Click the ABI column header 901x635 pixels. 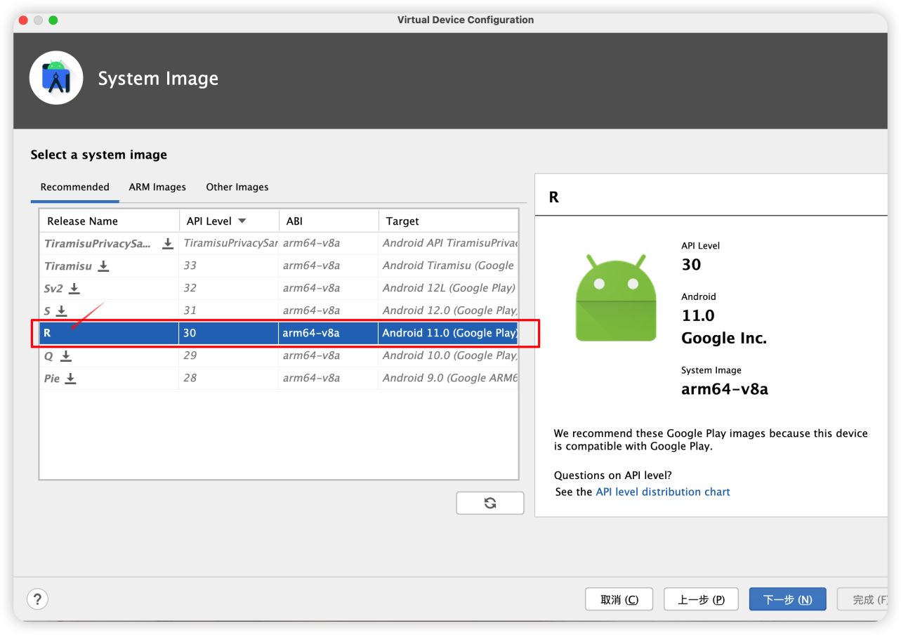coord(329,221)
